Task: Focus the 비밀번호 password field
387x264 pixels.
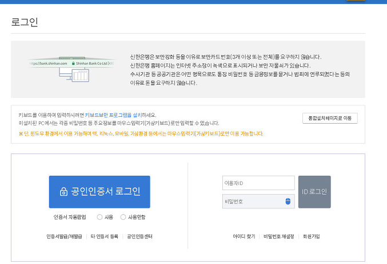Action: tap(258, 201)
